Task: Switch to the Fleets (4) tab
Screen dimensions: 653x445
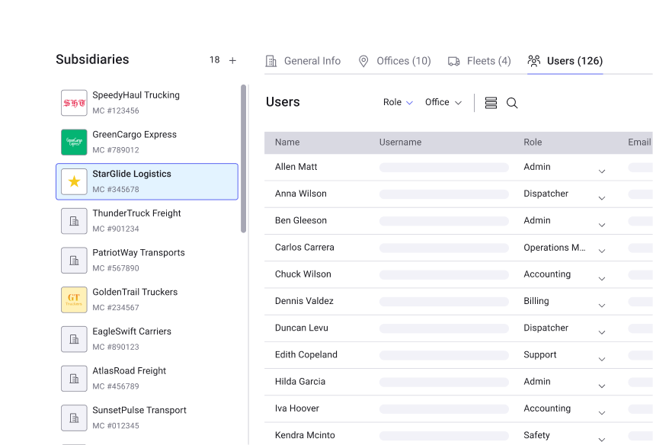Action: (479, 61)
